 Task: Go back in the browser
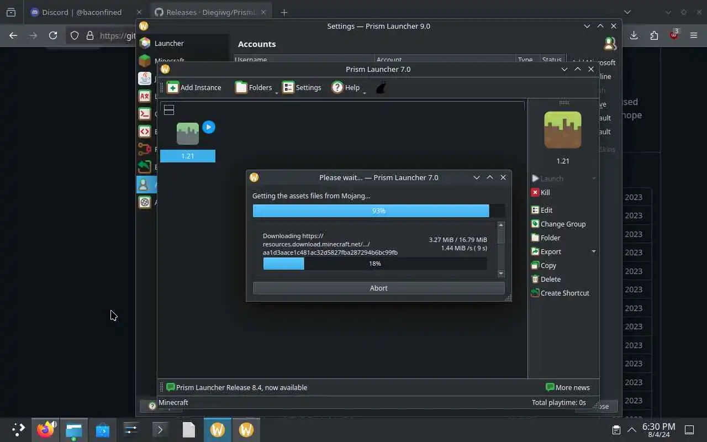pos(13,35)
